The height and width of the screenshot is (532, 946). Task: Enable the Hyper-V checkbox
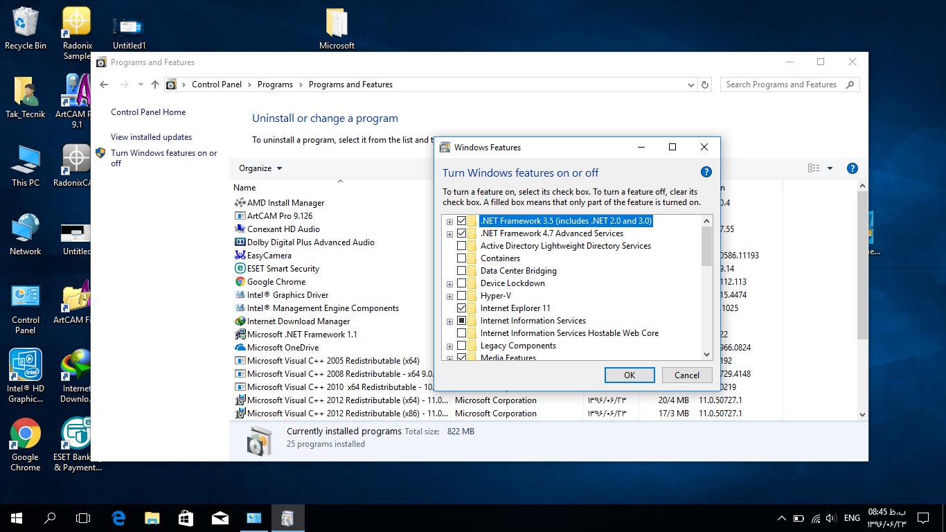(x=462, y=296)
